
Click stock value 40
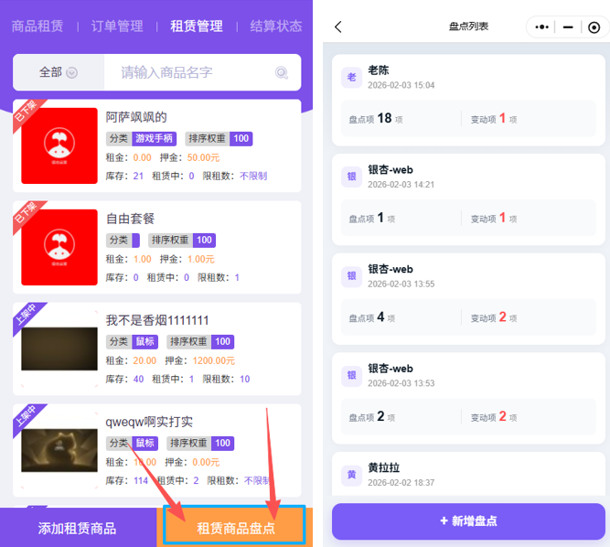click(x=138, y=379)
